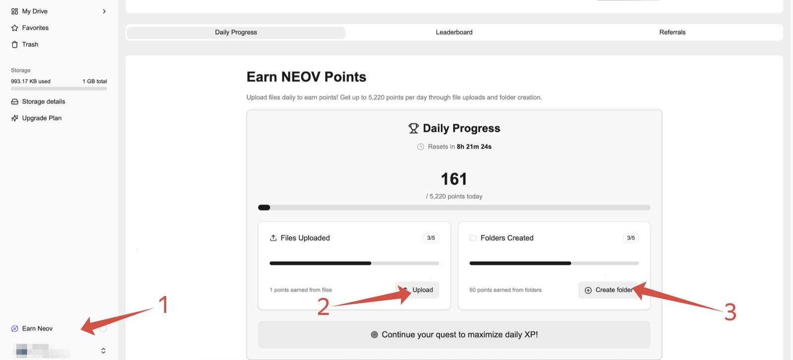Click the Folders Created folder icon
The height and width of the screenshot is (360, 793).
tap(473, 238)
